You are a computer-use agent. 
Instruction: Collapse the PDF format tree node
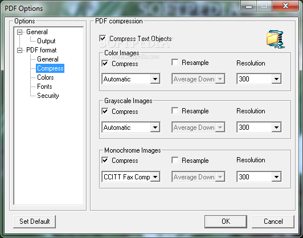coord(19,50)
